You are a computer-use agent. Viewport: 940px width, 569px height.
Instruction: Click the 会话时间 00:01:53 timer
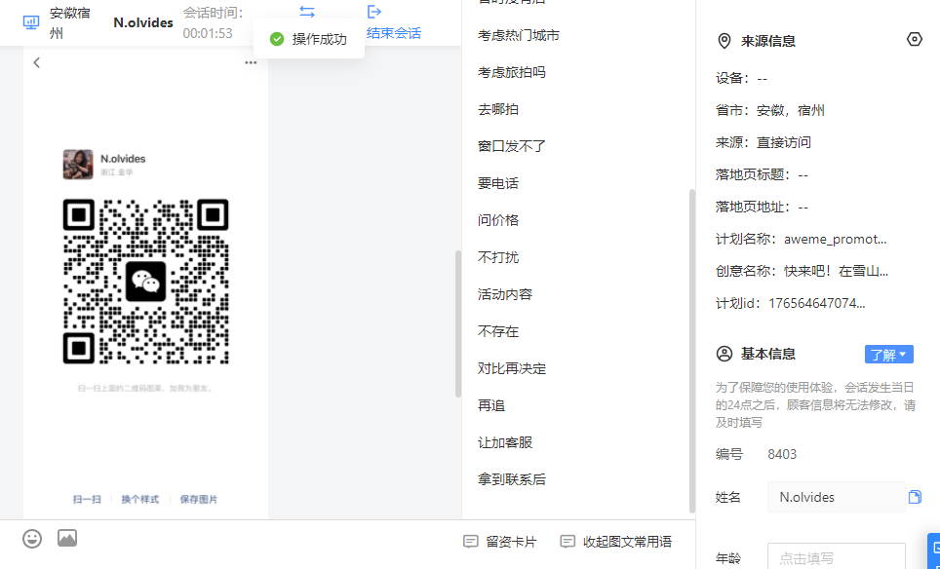point(208,33)
